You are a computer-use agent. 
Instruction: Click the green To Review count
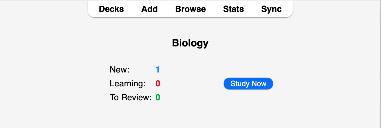(x=158, y=97)
